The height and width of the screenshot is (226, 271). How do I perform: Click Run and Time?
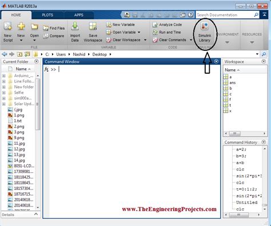pos(167,32)
